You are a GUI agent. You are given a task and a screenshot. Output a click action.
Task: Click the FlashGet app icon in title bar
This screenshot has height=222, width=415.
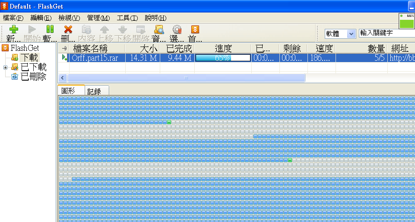pyautogui.click(x=4, y=6)
